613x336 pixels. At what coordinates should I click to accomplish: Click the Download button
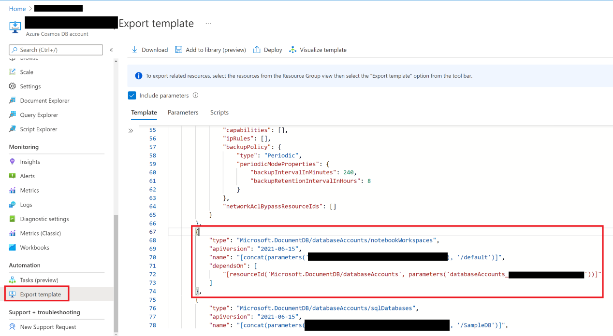[x=150, y=50]
